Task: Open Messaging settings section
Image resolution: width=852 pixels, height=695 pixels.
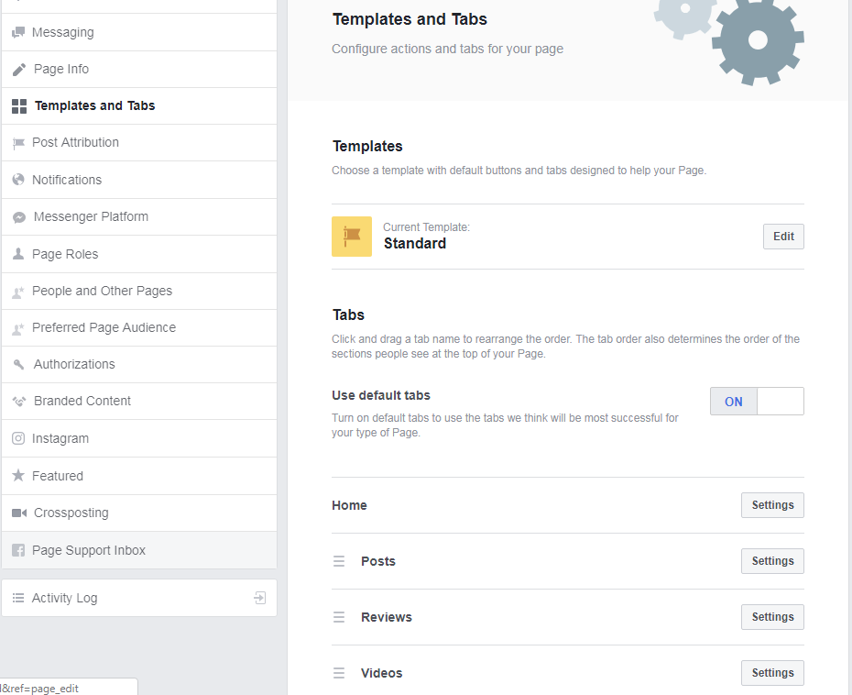Action: point(139,33)
